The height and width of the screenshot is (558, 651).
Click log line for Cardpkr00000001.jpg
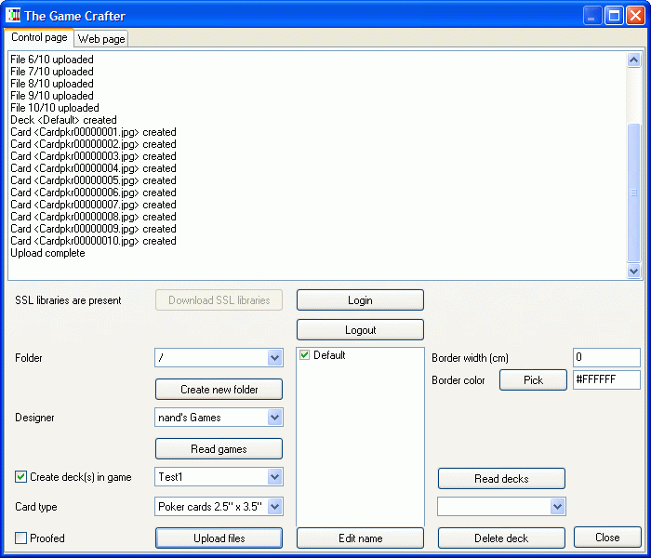[x=93, y=132]
